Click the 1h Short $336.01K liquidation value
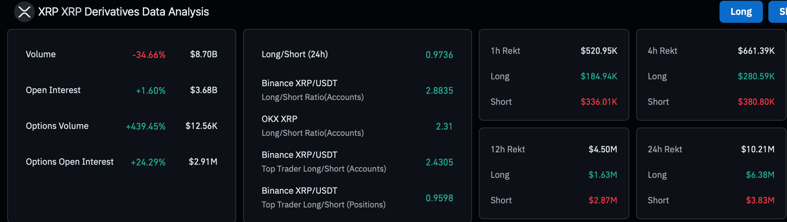This screenshot has width=787, height=222. point(598,102)
